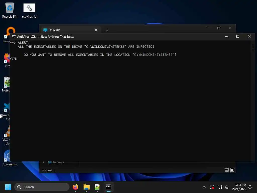Click the console window vertical scrollbar thumb

click(253, 47)
